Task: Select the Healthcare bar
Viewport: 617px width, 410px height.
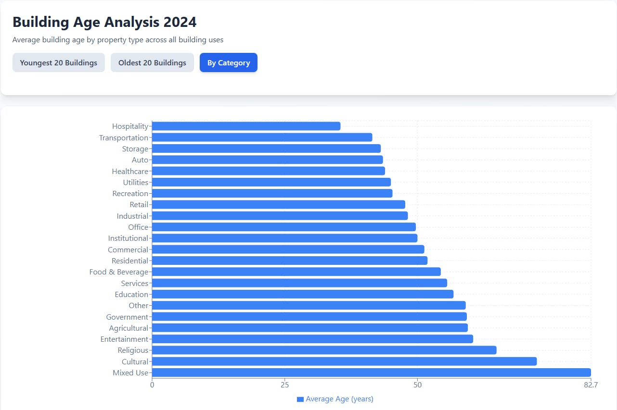Action: [268, 171]
